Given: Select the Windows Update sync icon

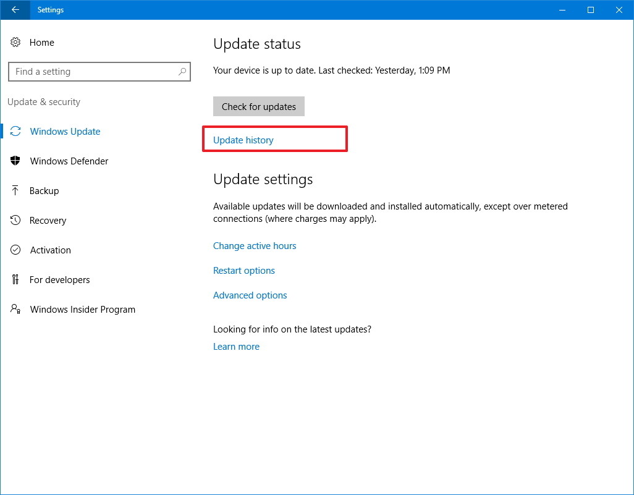Looking at the screenshot, I should tap(16, 131).
